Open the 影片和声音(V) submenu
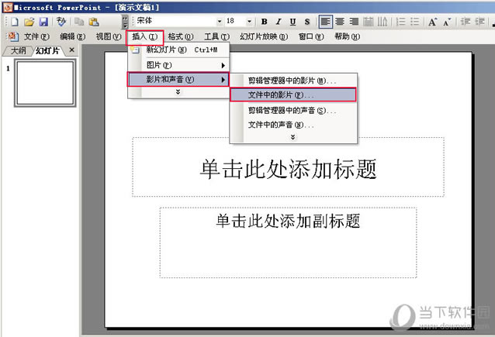 point(178,80)
